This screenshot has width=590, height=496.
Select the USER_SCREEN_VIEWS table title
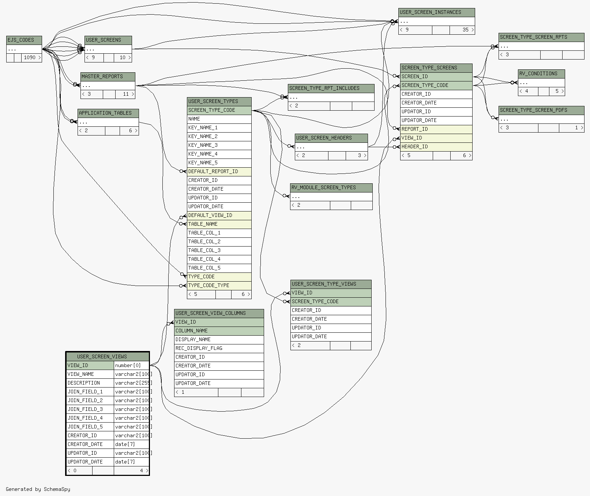point(108,356)
